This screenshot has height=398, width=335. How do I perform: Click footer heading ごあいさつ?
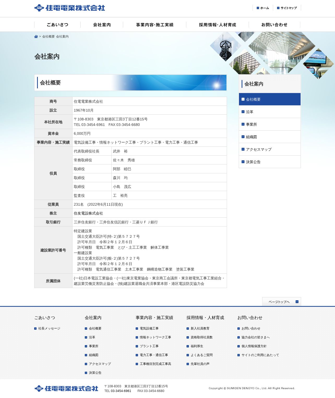[45, 318]
